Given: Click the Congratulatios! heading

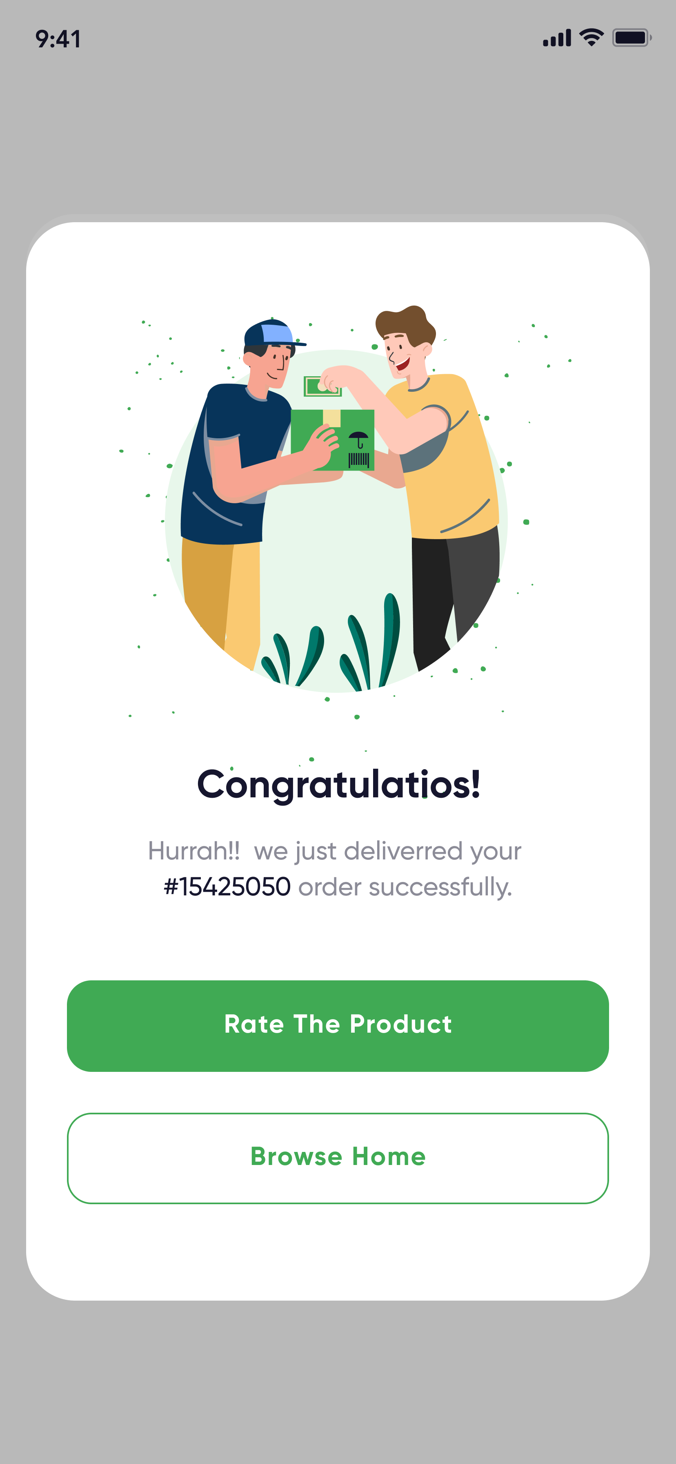Looking at the screenshot, I should pyautogui.click(x=338, y=785).
